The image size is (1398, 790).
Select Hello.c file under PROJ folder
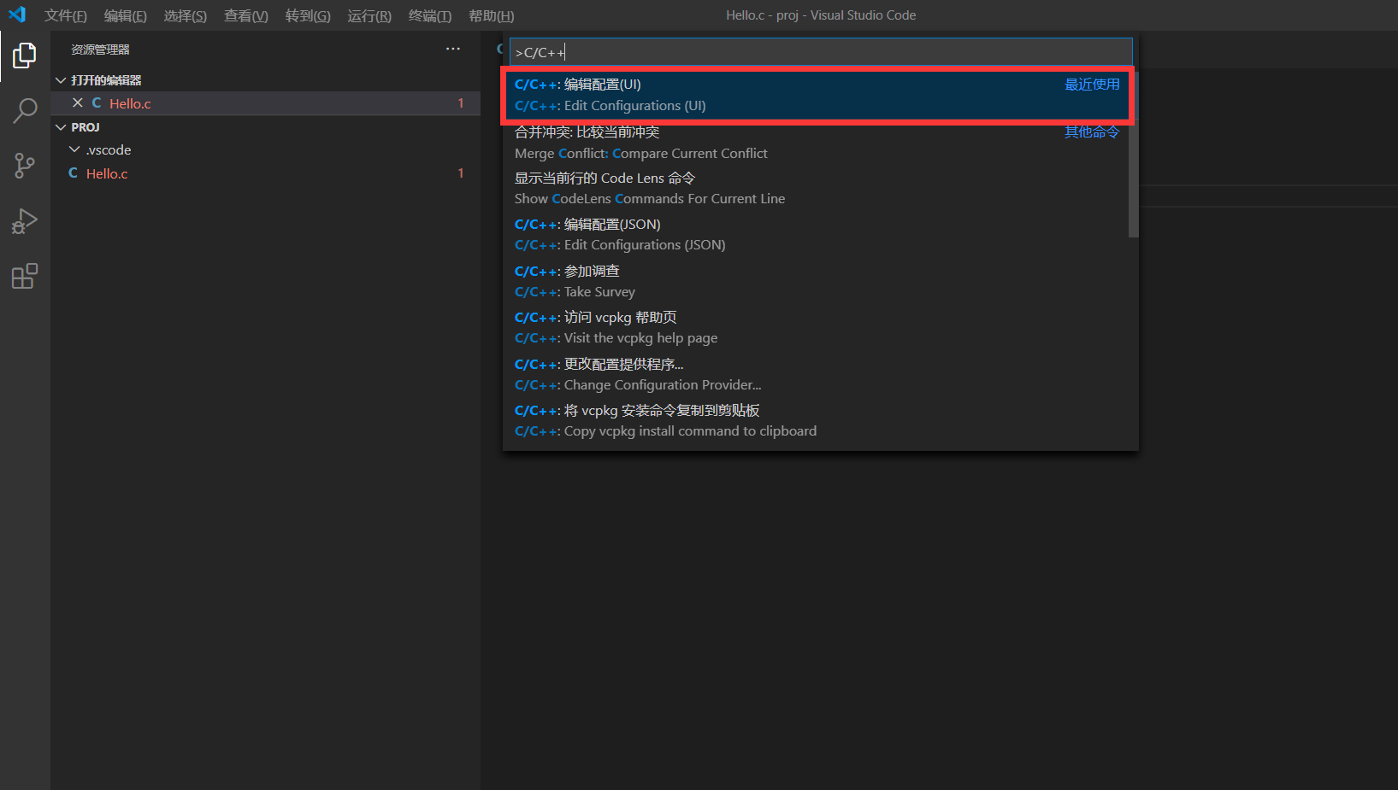coord(265,173)
